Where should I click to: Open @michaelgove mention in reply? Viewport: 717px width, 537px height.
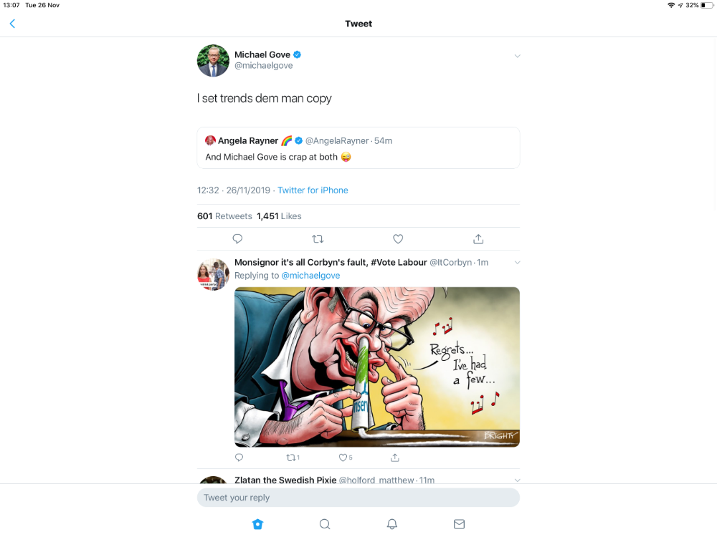pos(310,276)
